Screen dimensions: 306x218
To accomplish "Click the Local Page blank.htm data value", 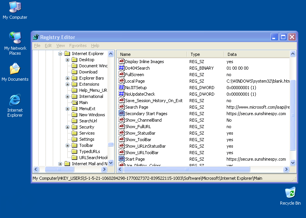I will [x=258, y=81].
